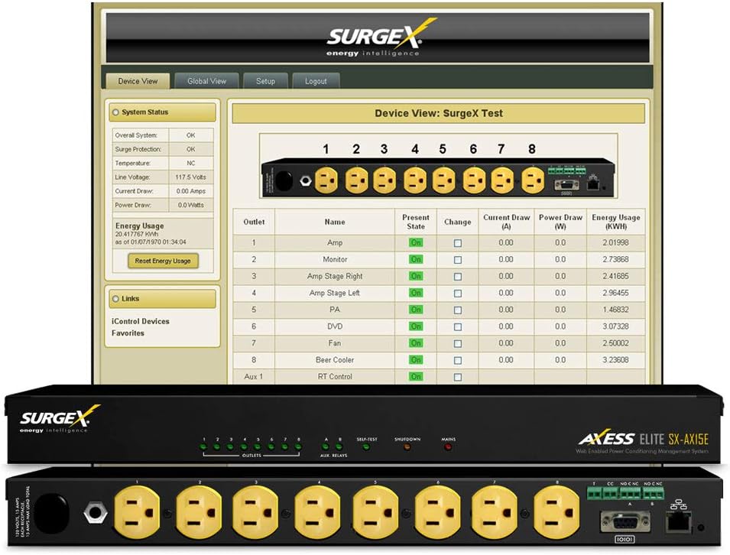Viewport: 730px width, 555px height.
Task: Click the Line Voltage value 117.5 Volts
Action: (x=191, y=177)
